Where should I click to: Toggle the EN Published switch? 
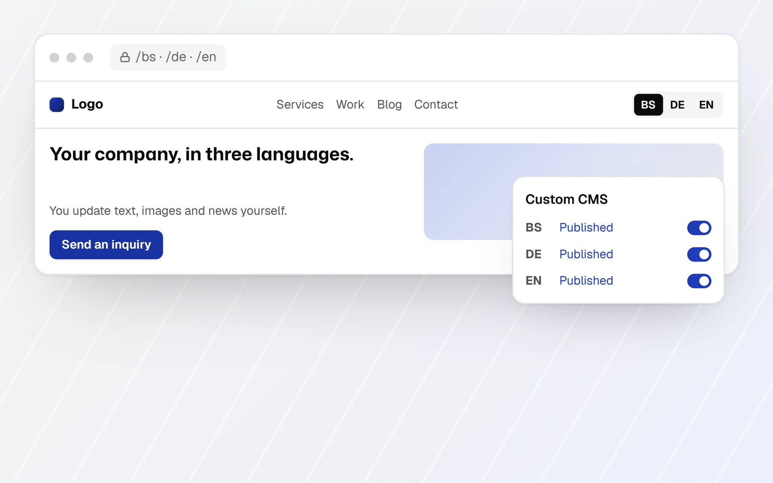click(x=699, y=281)
